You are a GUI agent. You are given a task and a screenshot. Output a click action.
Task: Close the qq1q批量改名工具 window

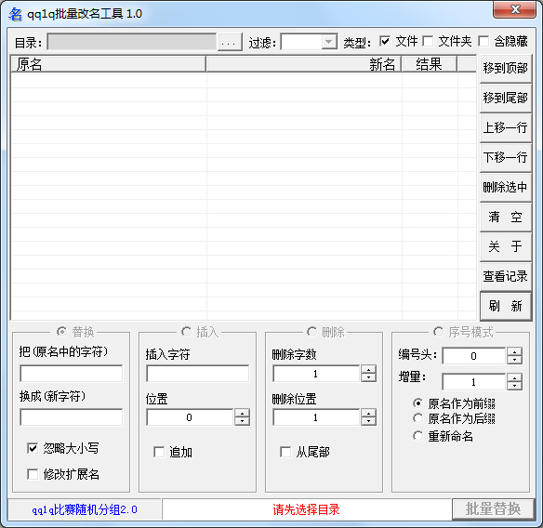(514, 9)
